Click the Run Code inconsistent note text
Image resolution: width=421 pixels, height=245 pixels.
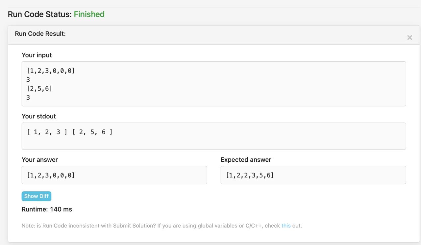161,226
